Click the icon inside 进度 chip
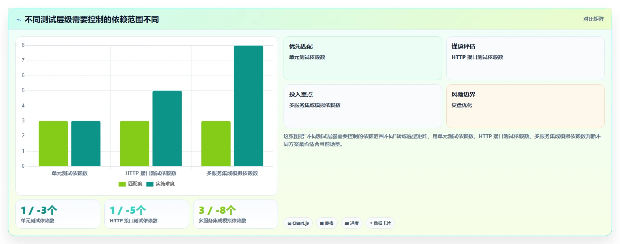 [x=347, y=224]
